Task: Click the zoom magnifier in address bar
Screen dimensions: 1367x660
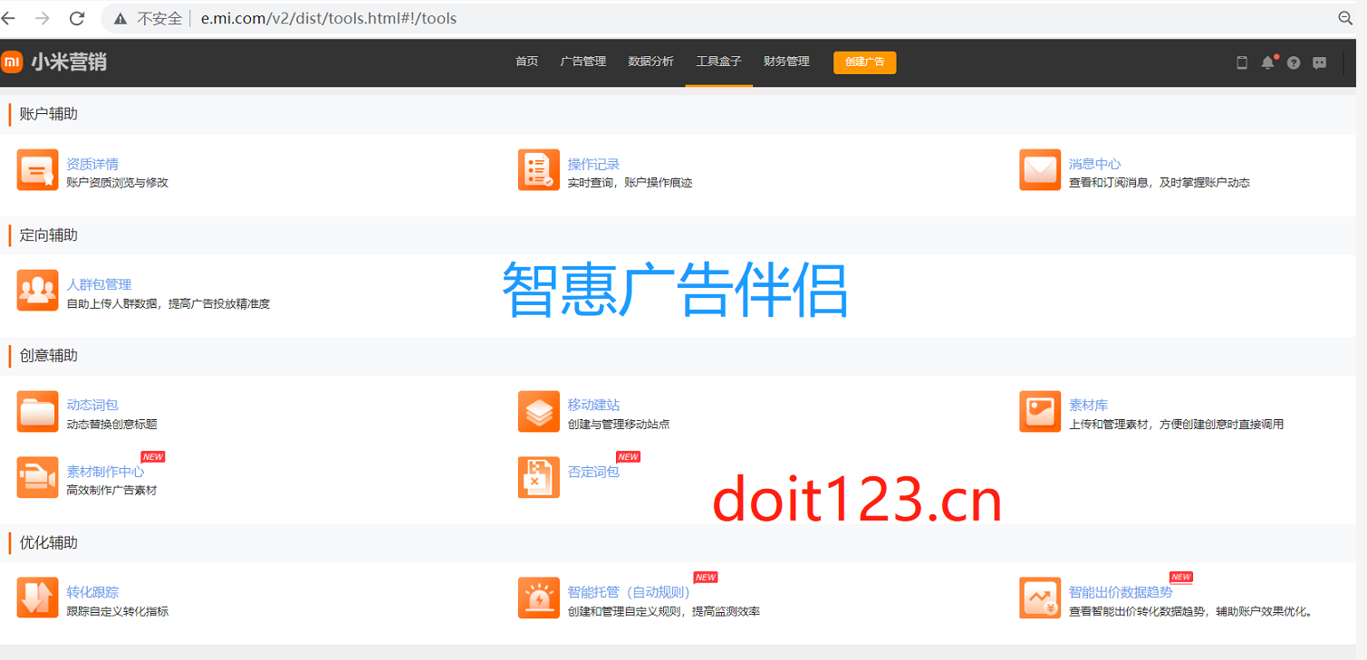Action: 1345,18
